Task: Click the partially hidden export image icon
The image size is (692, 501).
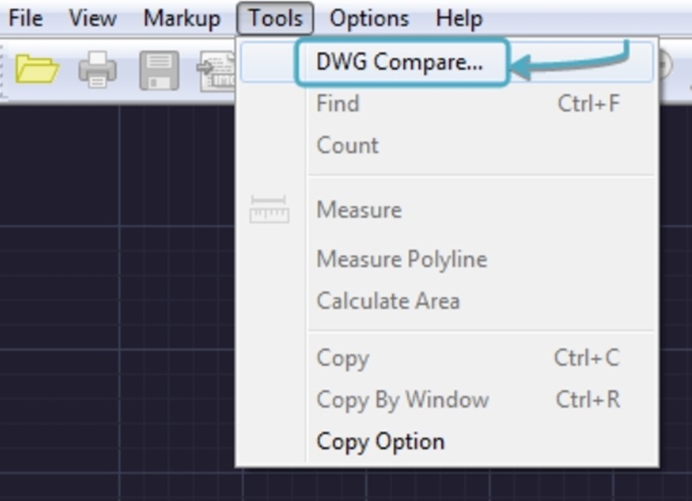Action: pyautogui.click(x=216, y=71)
